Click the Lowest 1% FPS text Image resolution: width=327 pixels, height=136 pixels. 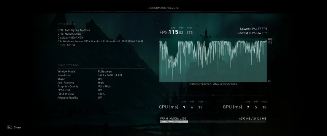click(254, 29)
